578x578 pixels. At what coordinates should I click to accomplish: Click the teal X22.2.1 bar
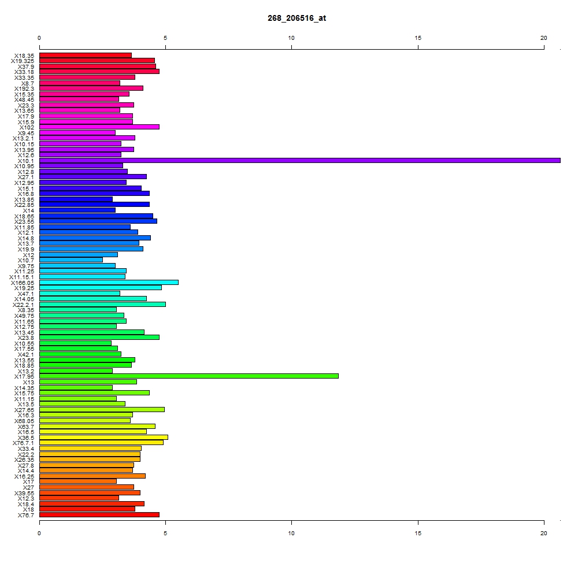pos(102,304)
